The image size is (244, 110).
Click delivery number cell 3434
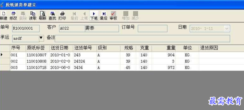coord(85,68)
